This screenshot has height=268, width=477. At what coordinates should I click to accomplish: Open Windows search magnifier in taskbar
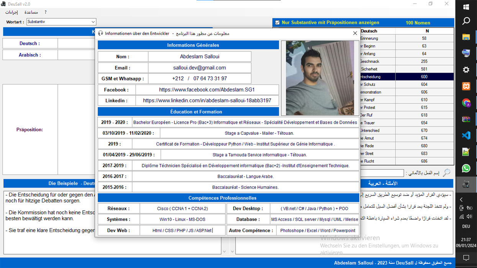[x=466, y=21]
